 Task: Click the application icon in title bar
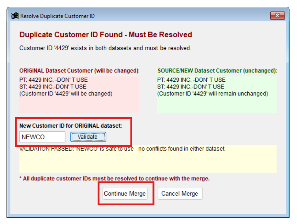[15, 16]
